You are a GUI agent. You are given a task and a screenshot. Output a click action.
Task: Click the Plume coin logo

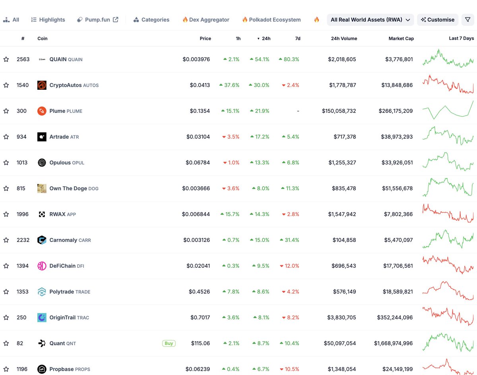[x=42, y=111]
